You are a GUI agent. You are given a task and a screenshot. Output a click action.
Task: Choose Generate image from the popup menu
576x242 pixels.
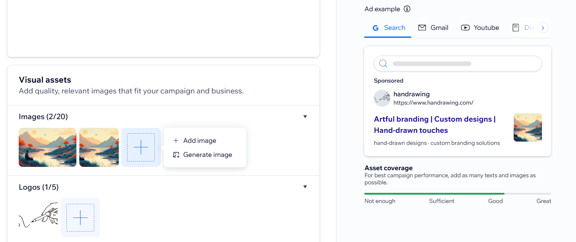coord(207,155)
